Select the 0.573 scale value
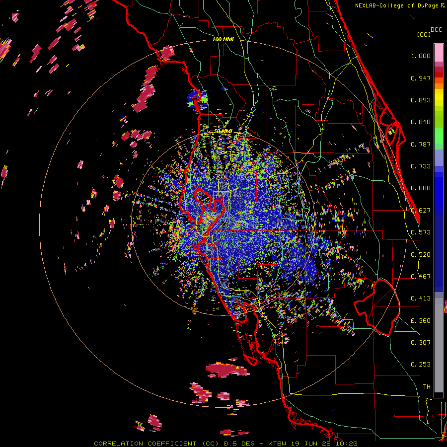 pyautogui.click(x=421, y=232)
